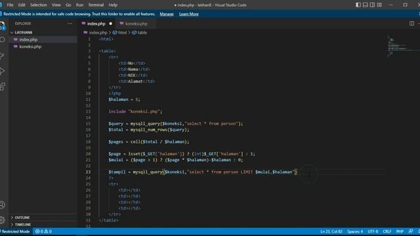Click the html symbol icon in breadcrumbs
This screenshot has width=420, height=236.
coord(115,33)
